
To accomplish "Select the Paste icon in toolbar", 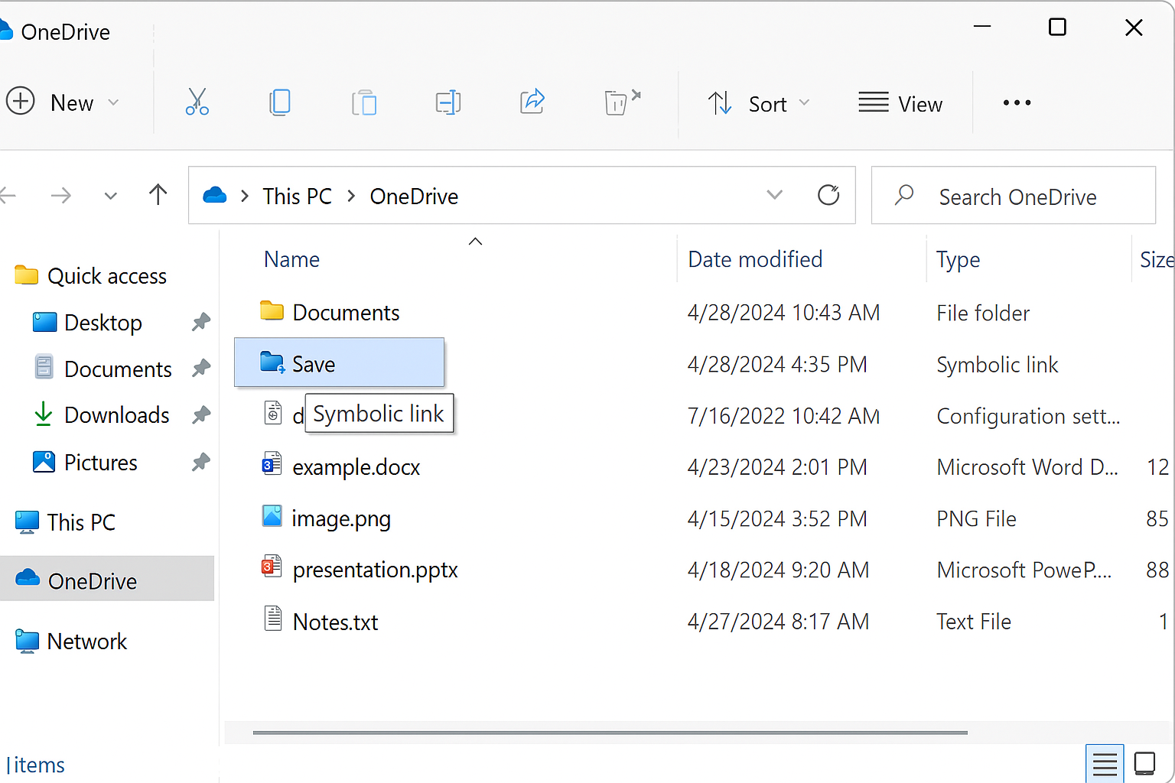I will tap(364, 102).
